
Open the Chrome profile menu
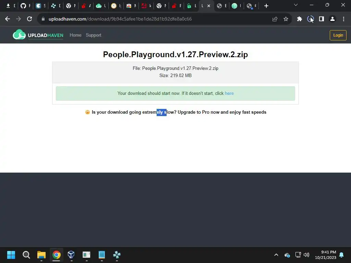332,19
